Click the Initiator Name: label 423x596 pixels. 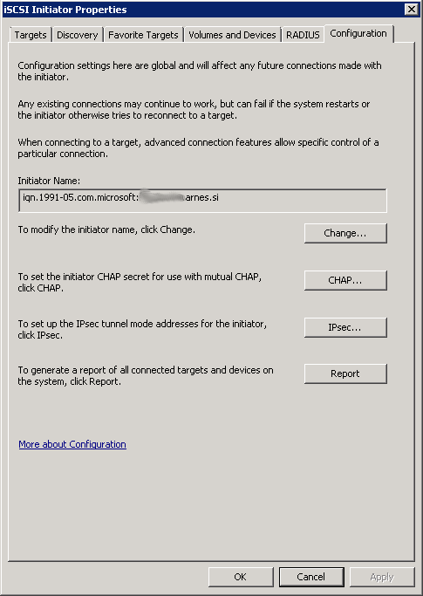49,181
